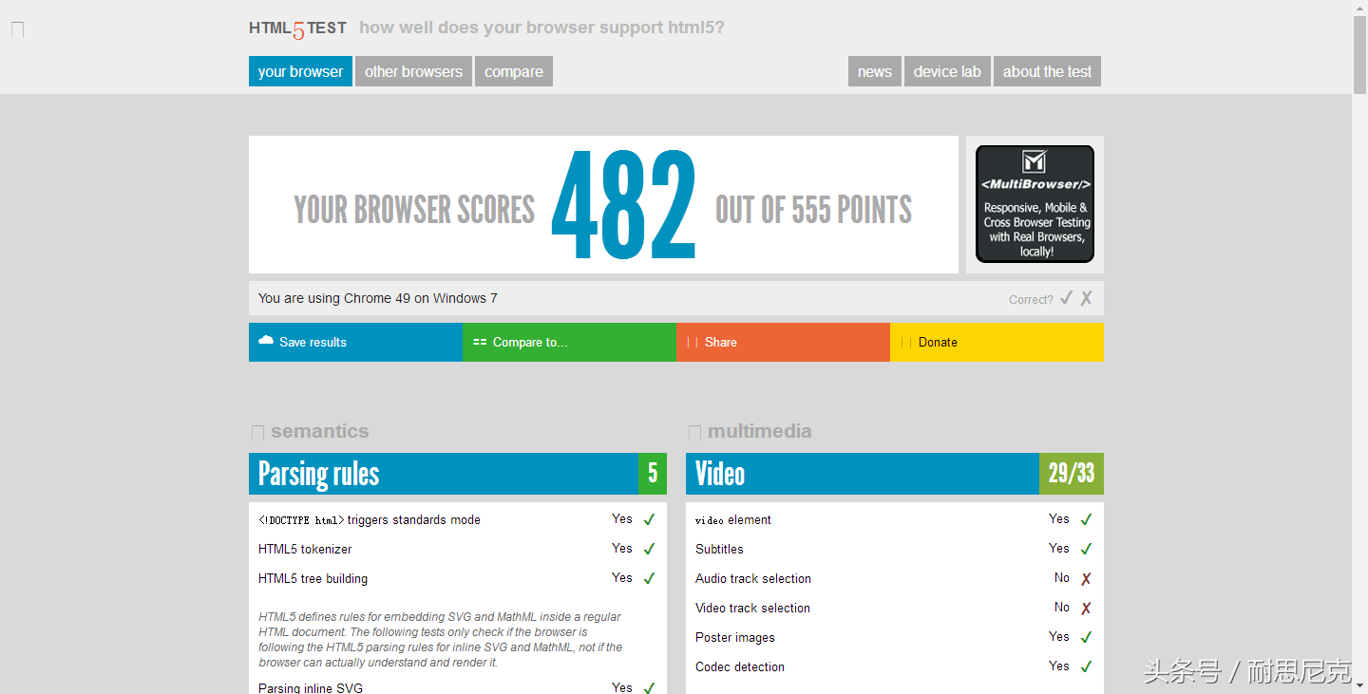1368x694 pixels.
Task: Open the news page
Action: (x=875, y=71)
